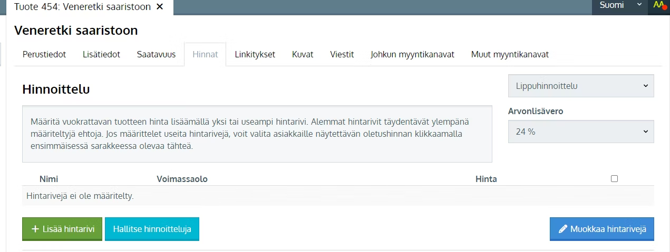
Task: Switch to the Perustiedot tab
Action: [44, 54]
